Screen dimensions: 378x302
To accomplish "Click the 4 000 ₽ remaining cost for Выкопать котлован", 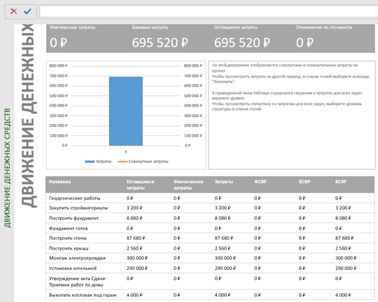I will [135, 295].
